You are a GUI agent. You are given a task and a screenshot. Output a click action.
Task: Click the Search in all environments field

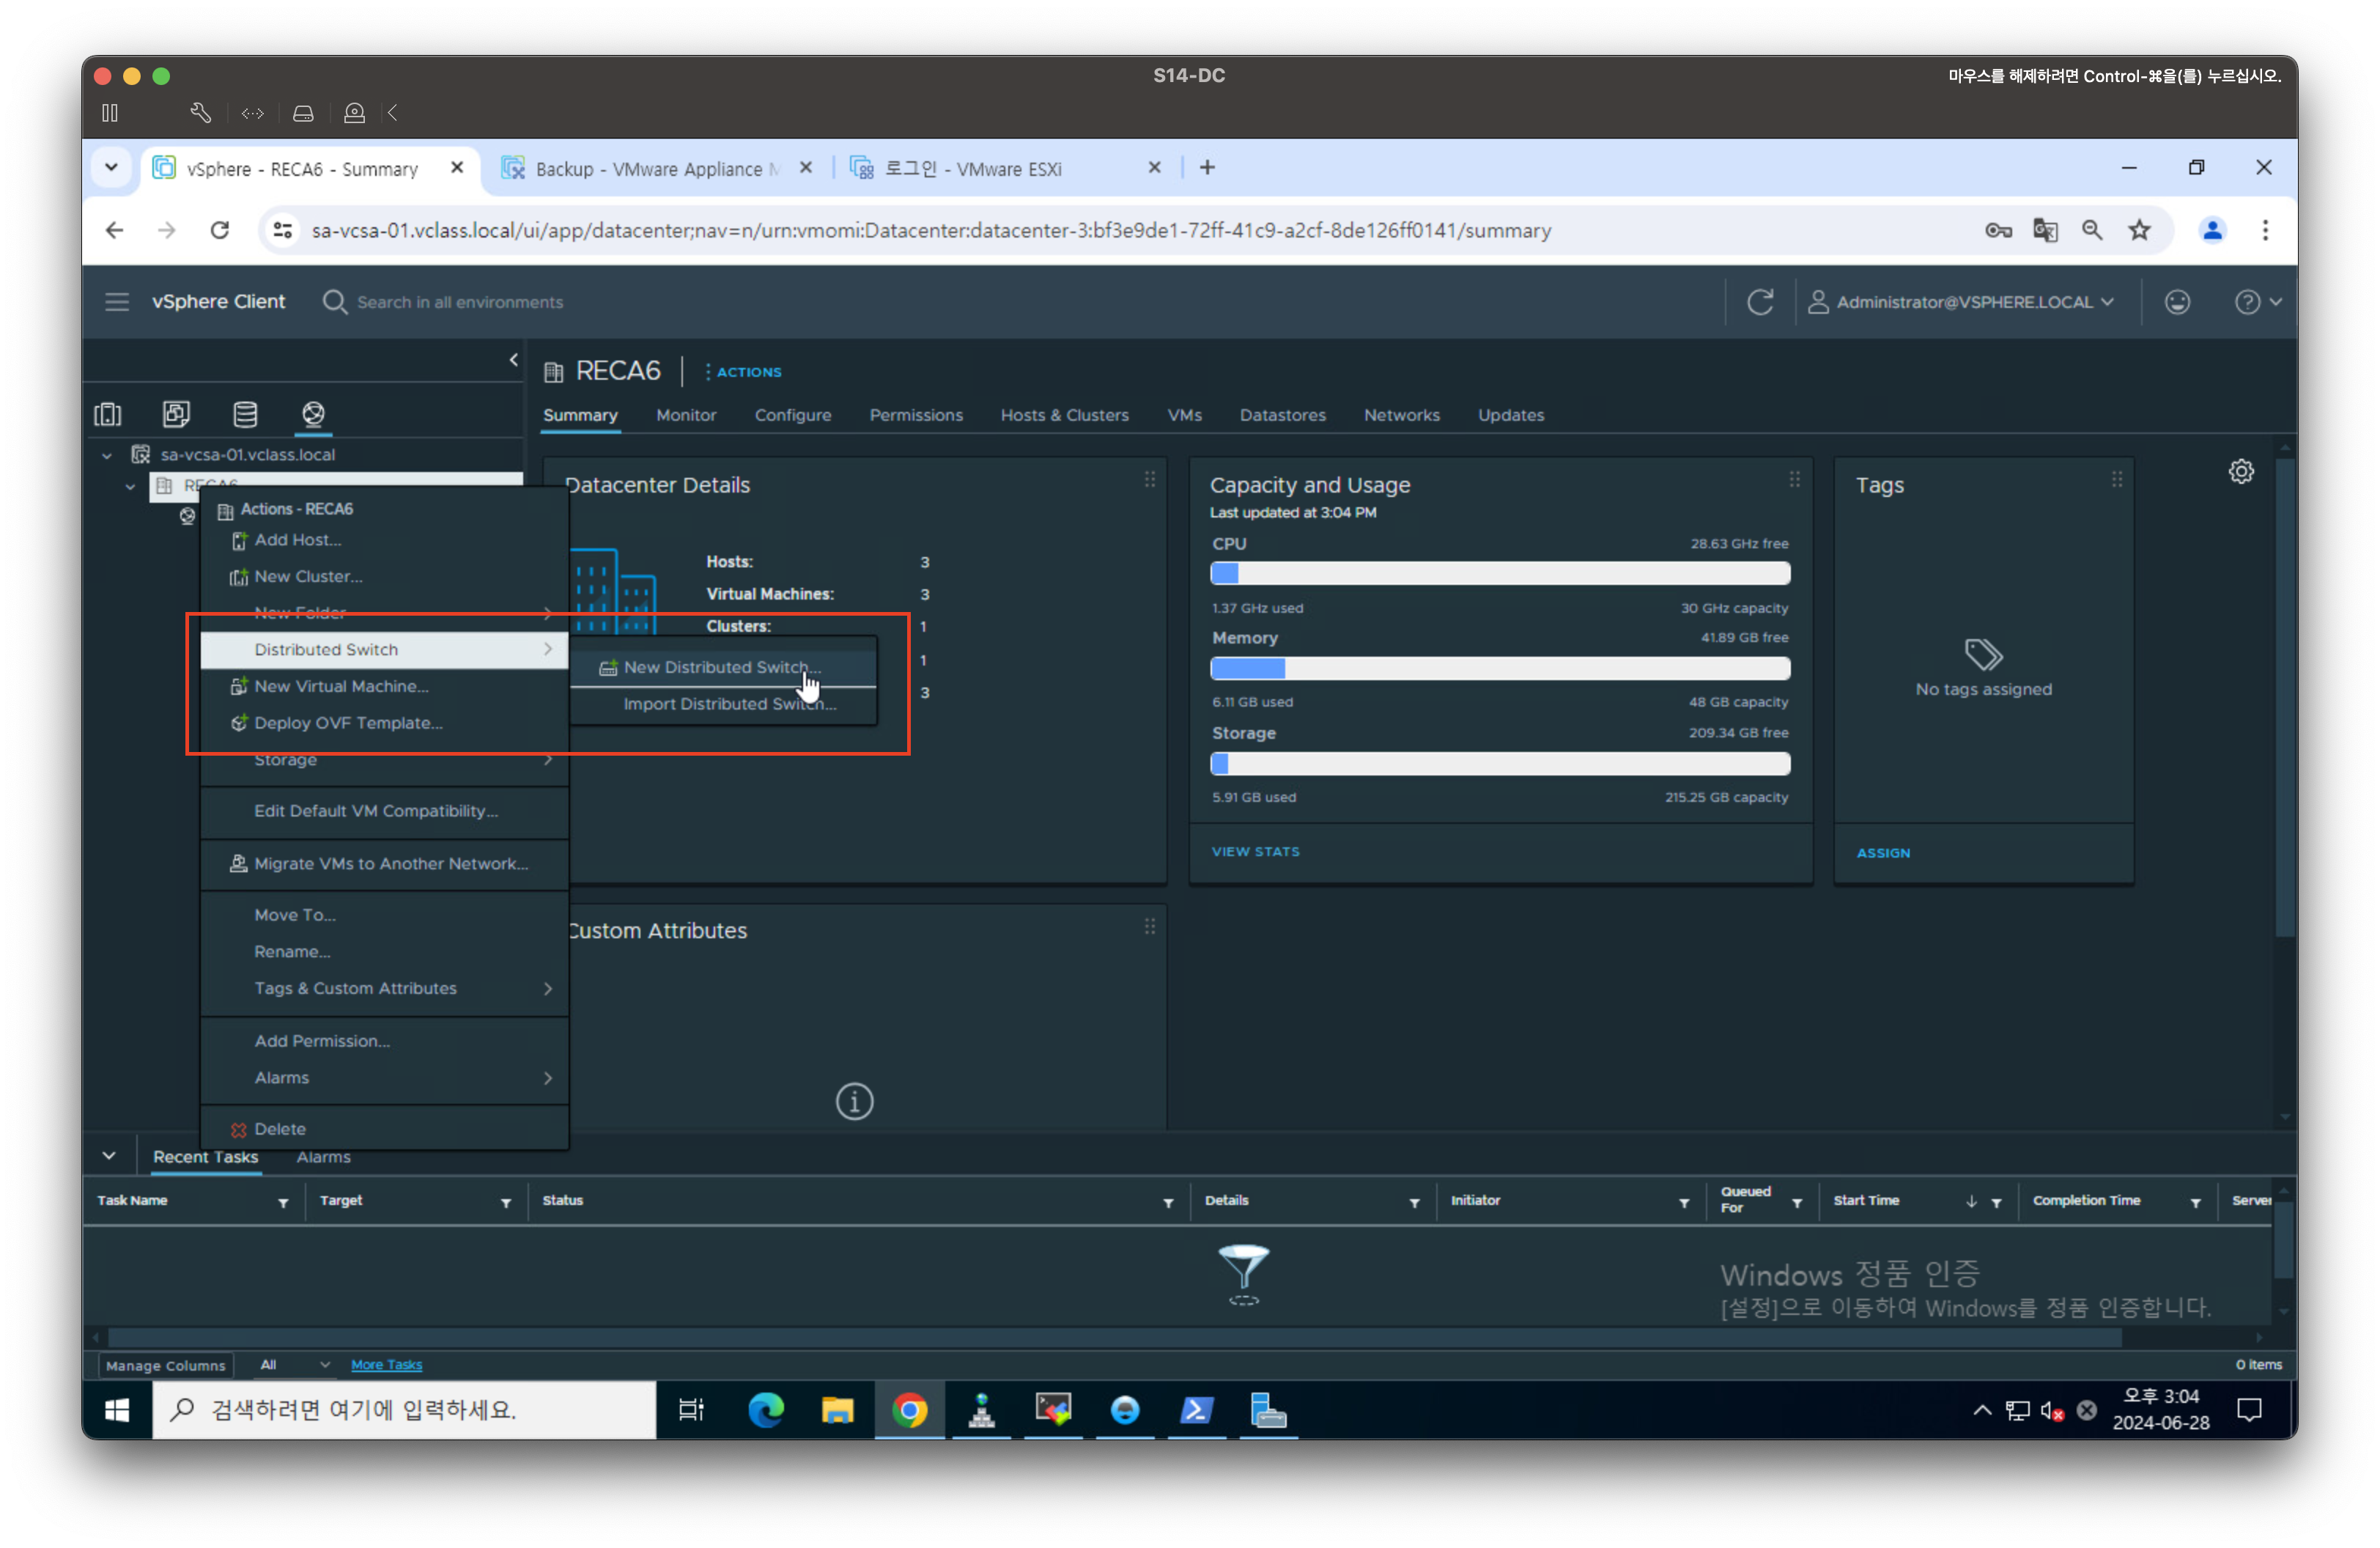[460, 302]
